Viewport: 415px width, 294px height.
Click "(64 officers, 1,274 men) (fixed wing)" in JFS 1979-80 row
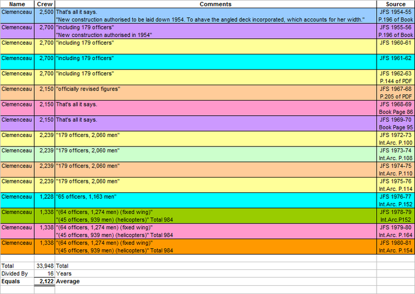(104, 228)
